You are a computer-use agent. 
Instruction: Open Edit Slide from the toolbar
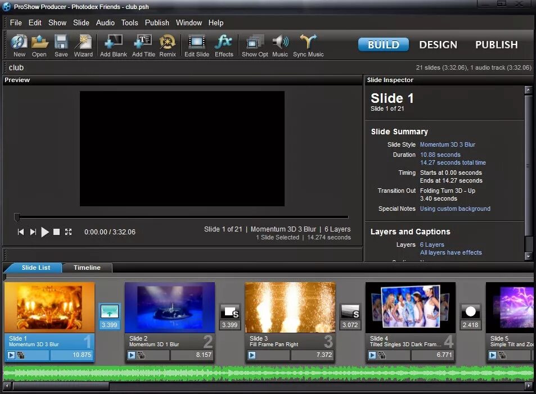pos(196,46)
